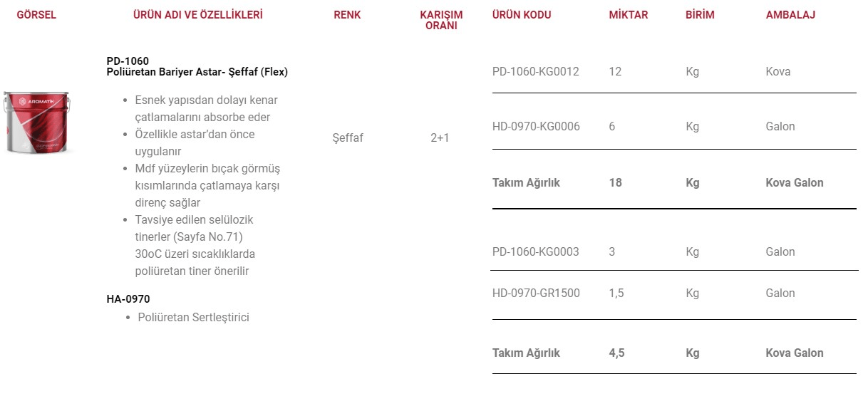The width and height of the screenshot is (868, 416).
Task: Click the MİKTAR column header
Action: click(x=629, y=15)
